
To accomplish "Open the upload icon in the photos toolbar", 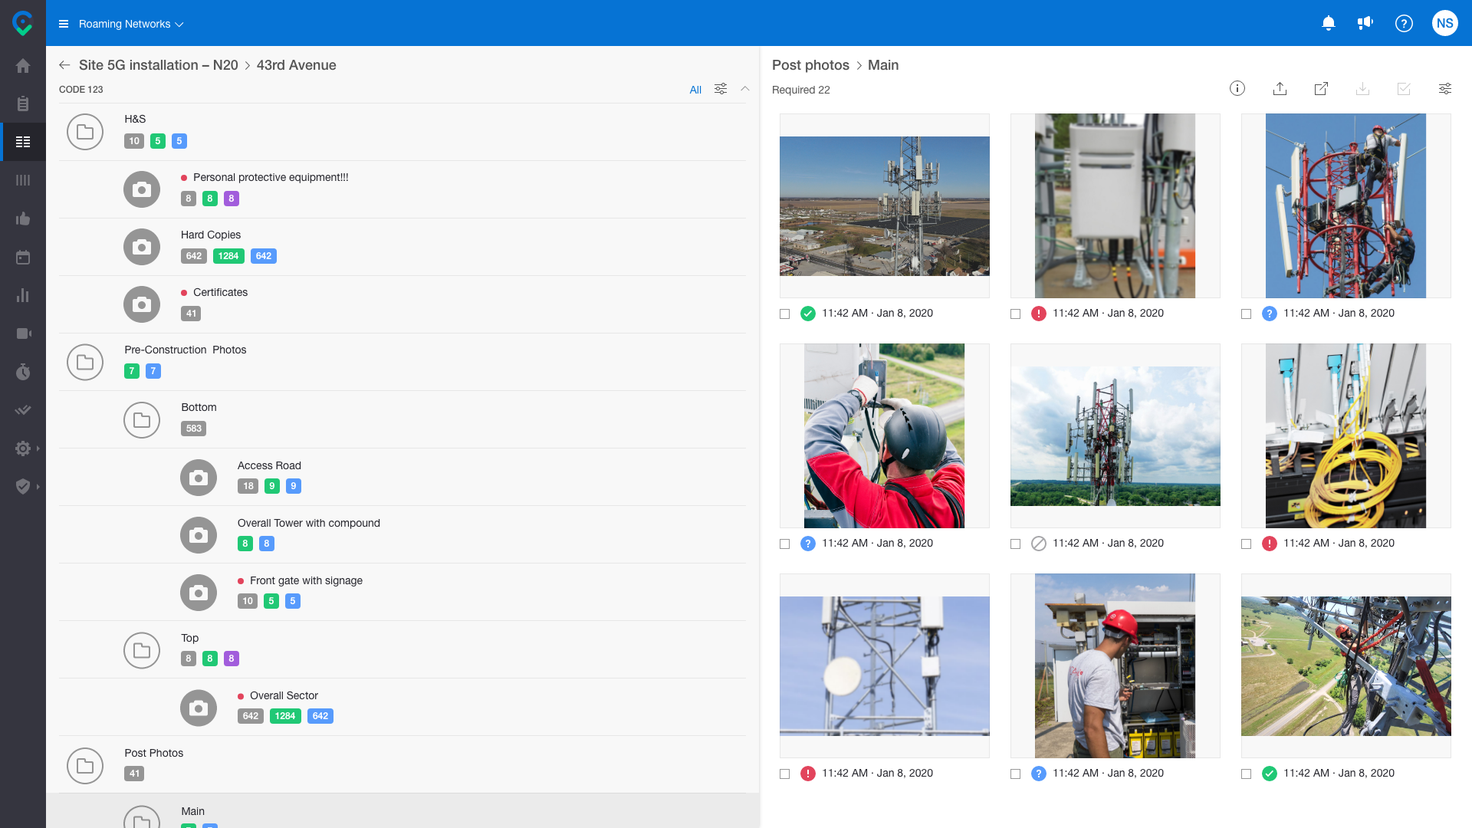I will (x=1279, y=89).
